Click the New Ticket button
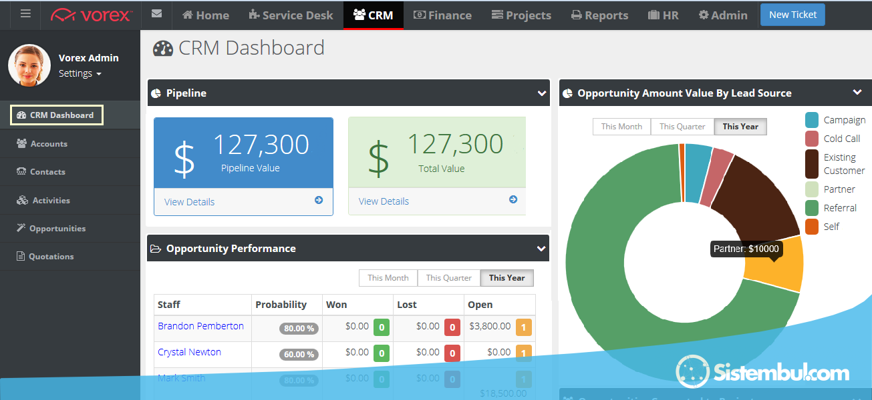This screenshot has width=872, height=400. point(792,15)
